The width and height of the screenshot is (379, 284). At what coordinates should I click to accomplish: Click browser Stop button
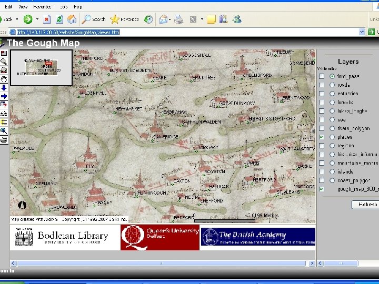coord(46,19)
